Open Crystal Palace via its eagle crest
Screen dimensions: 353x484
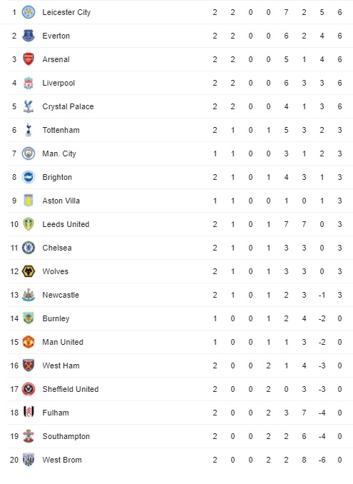(x=29, y=106)
